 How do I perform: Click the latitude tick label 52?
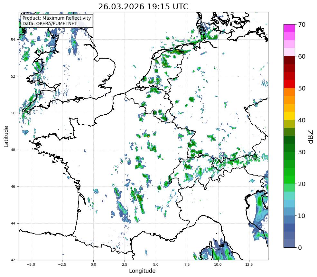(13, 76)
